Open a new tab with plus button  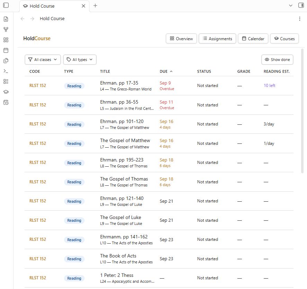click(95, 6)
